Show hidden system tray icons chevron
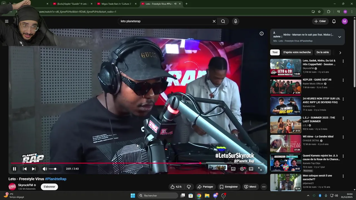Viewport: 356px width, 200px height. tap(308, 196)
